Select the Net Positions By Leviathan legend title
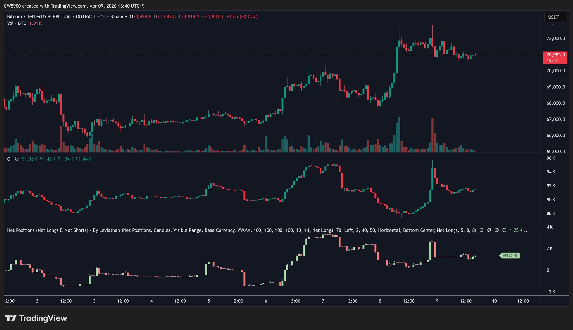 pyautogui.click(x=63, y=230)
